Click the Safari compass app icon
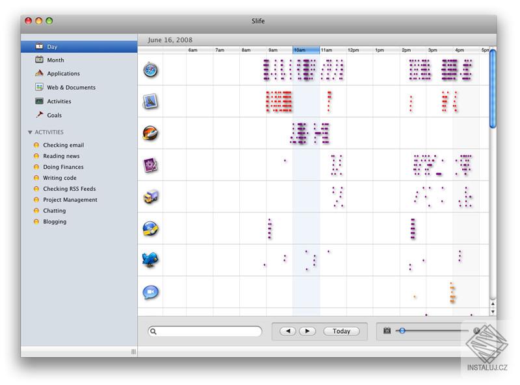 click(150, 70)
